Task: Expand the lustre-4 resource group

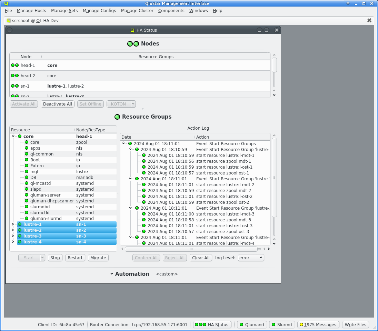Action: coord(13,242)
